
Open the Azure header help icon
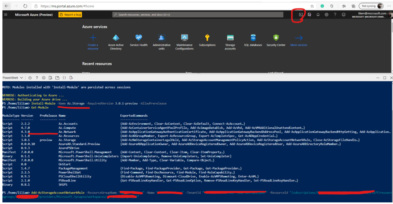click(x=335, y=15)
